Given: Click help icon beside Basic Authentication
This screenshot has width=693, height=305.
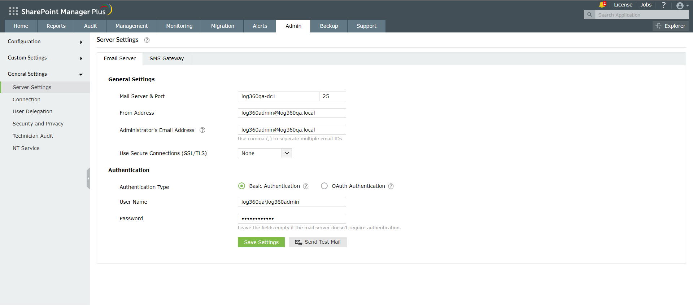Looking at the screenshot, I should [306, 186].
